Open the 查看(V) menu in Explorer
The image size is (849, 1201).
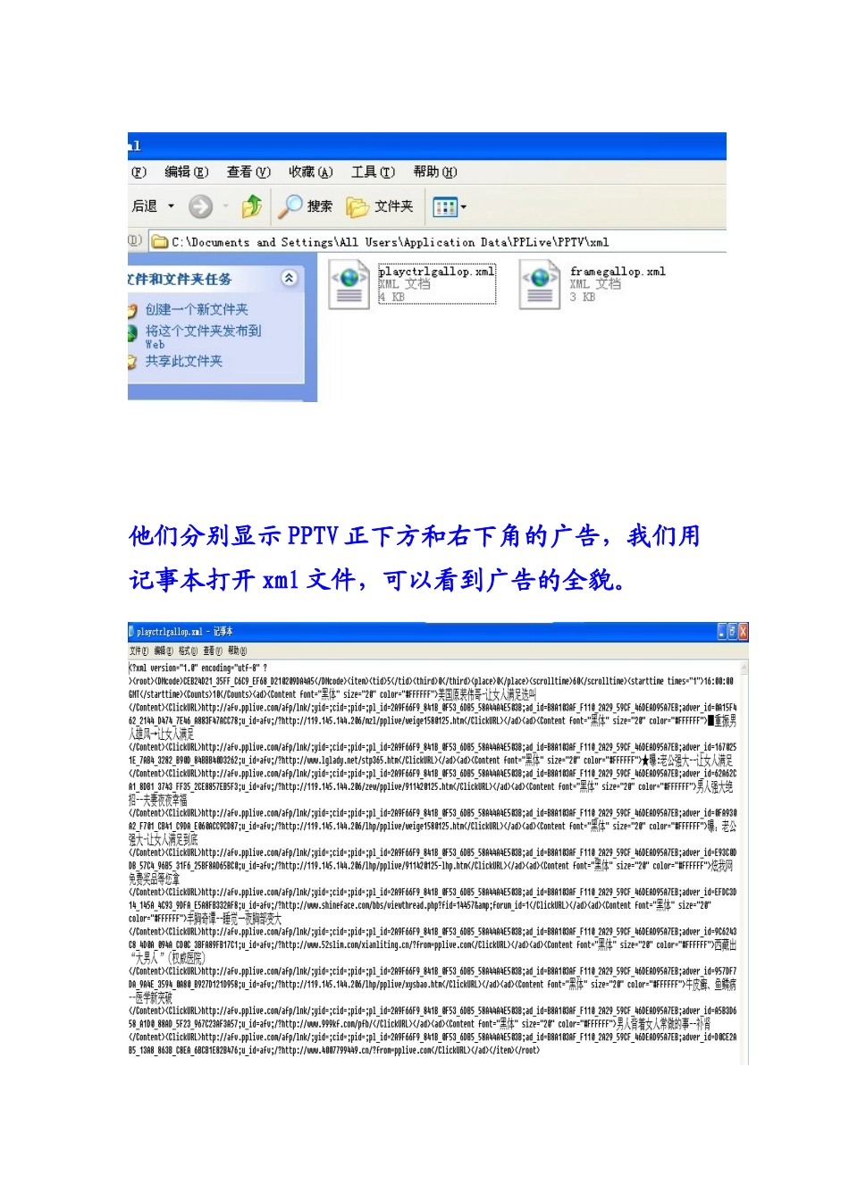click(x=248, y=172)
